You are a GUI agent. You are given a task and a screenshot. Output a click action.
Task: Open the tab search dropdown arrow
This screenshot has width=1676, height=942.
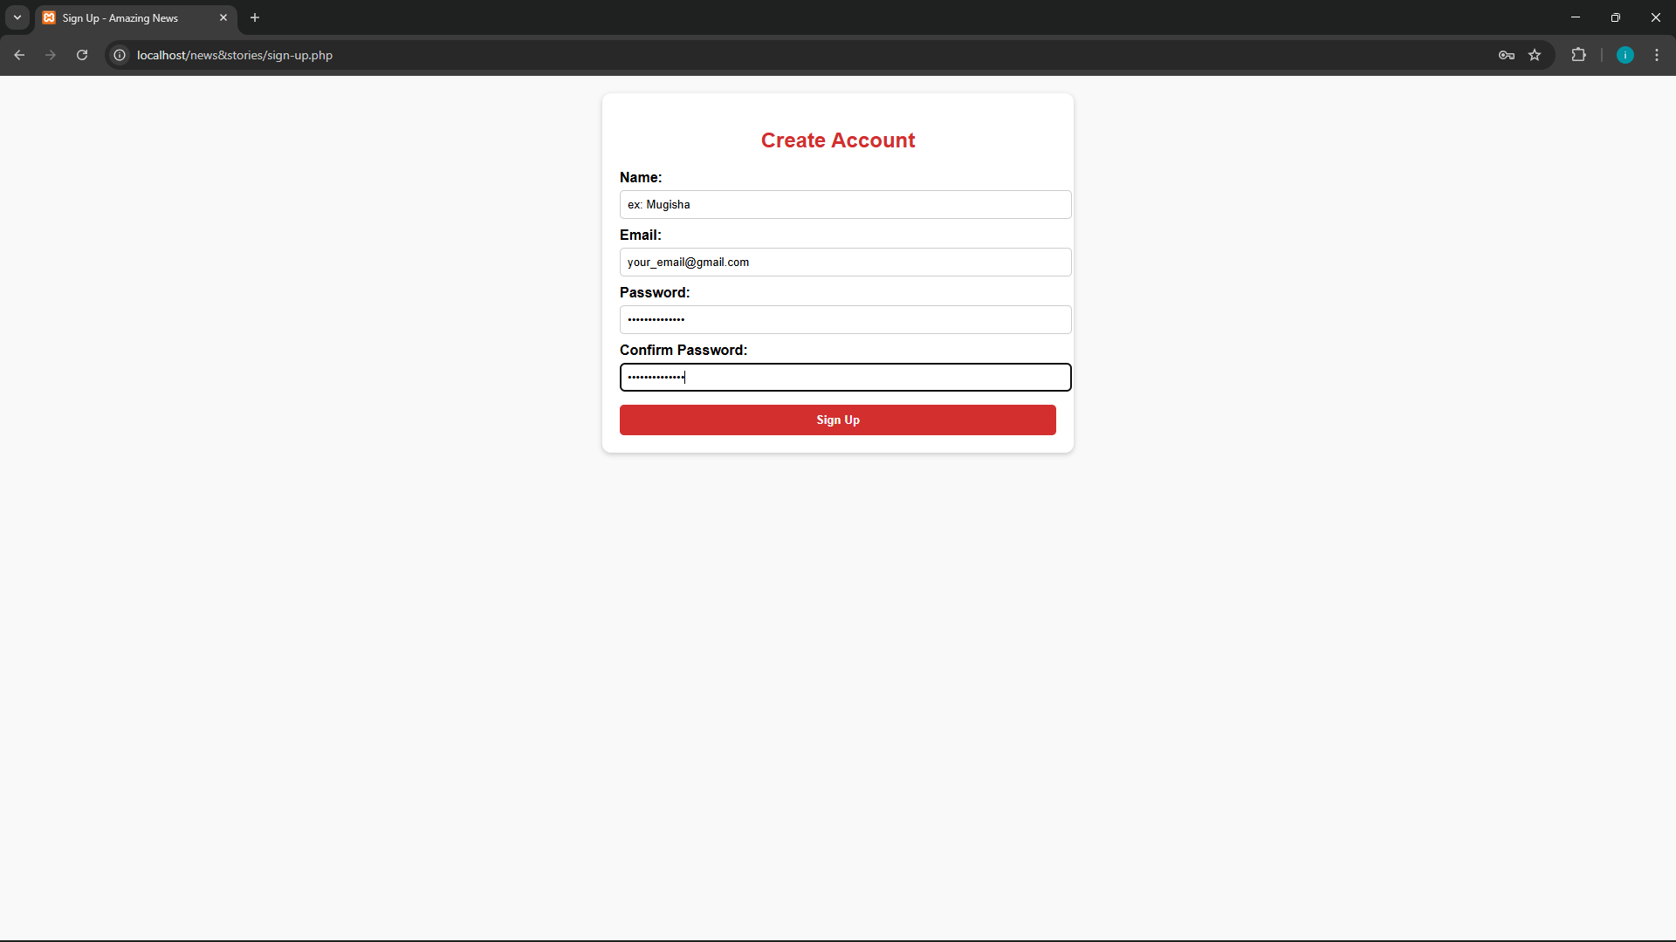[17, 17]
